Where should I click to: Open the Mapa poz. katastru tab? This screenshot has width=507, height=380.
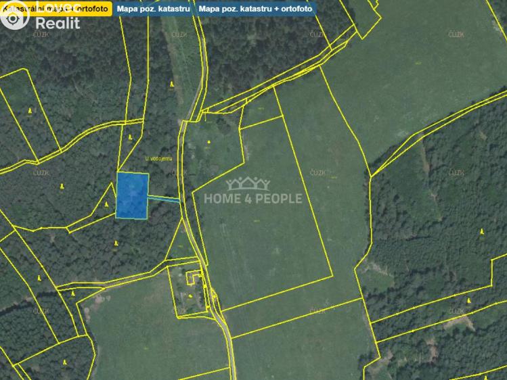(153, 9)
